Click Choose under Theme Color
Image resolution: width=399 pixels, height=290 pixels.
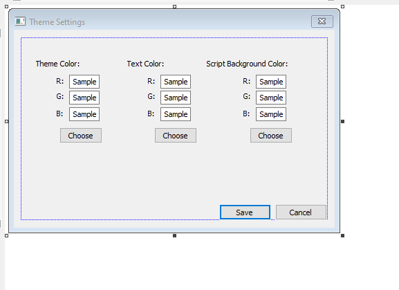(x=81, y=136)
